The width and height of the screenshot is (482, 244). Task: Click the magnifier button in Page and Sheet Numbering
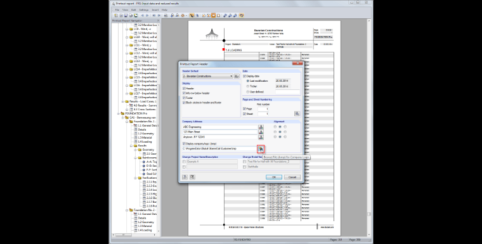click(297, 113)
